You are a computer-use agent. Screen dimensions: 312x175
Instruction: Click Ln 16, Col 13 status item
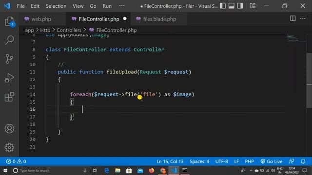click(x=170, y=161)
